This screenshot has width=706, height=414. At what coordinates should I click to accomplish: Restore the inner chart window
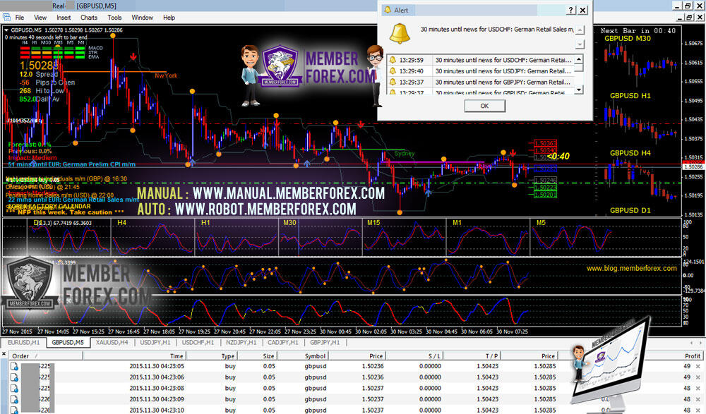click(x=690, y=17)
